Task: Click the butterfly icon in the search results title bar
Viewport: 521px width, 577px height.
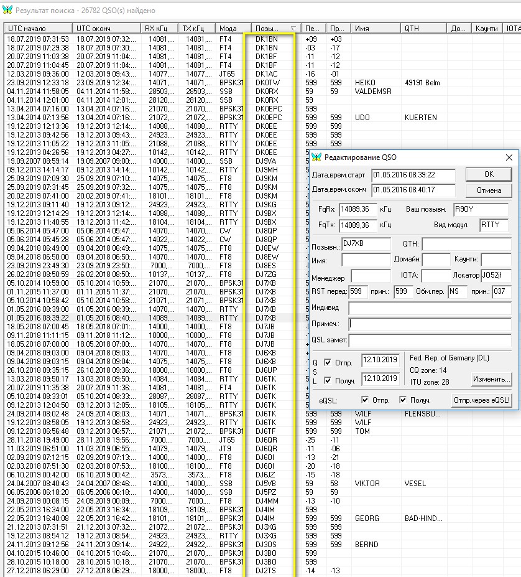Action: click(x=7, y=11)
